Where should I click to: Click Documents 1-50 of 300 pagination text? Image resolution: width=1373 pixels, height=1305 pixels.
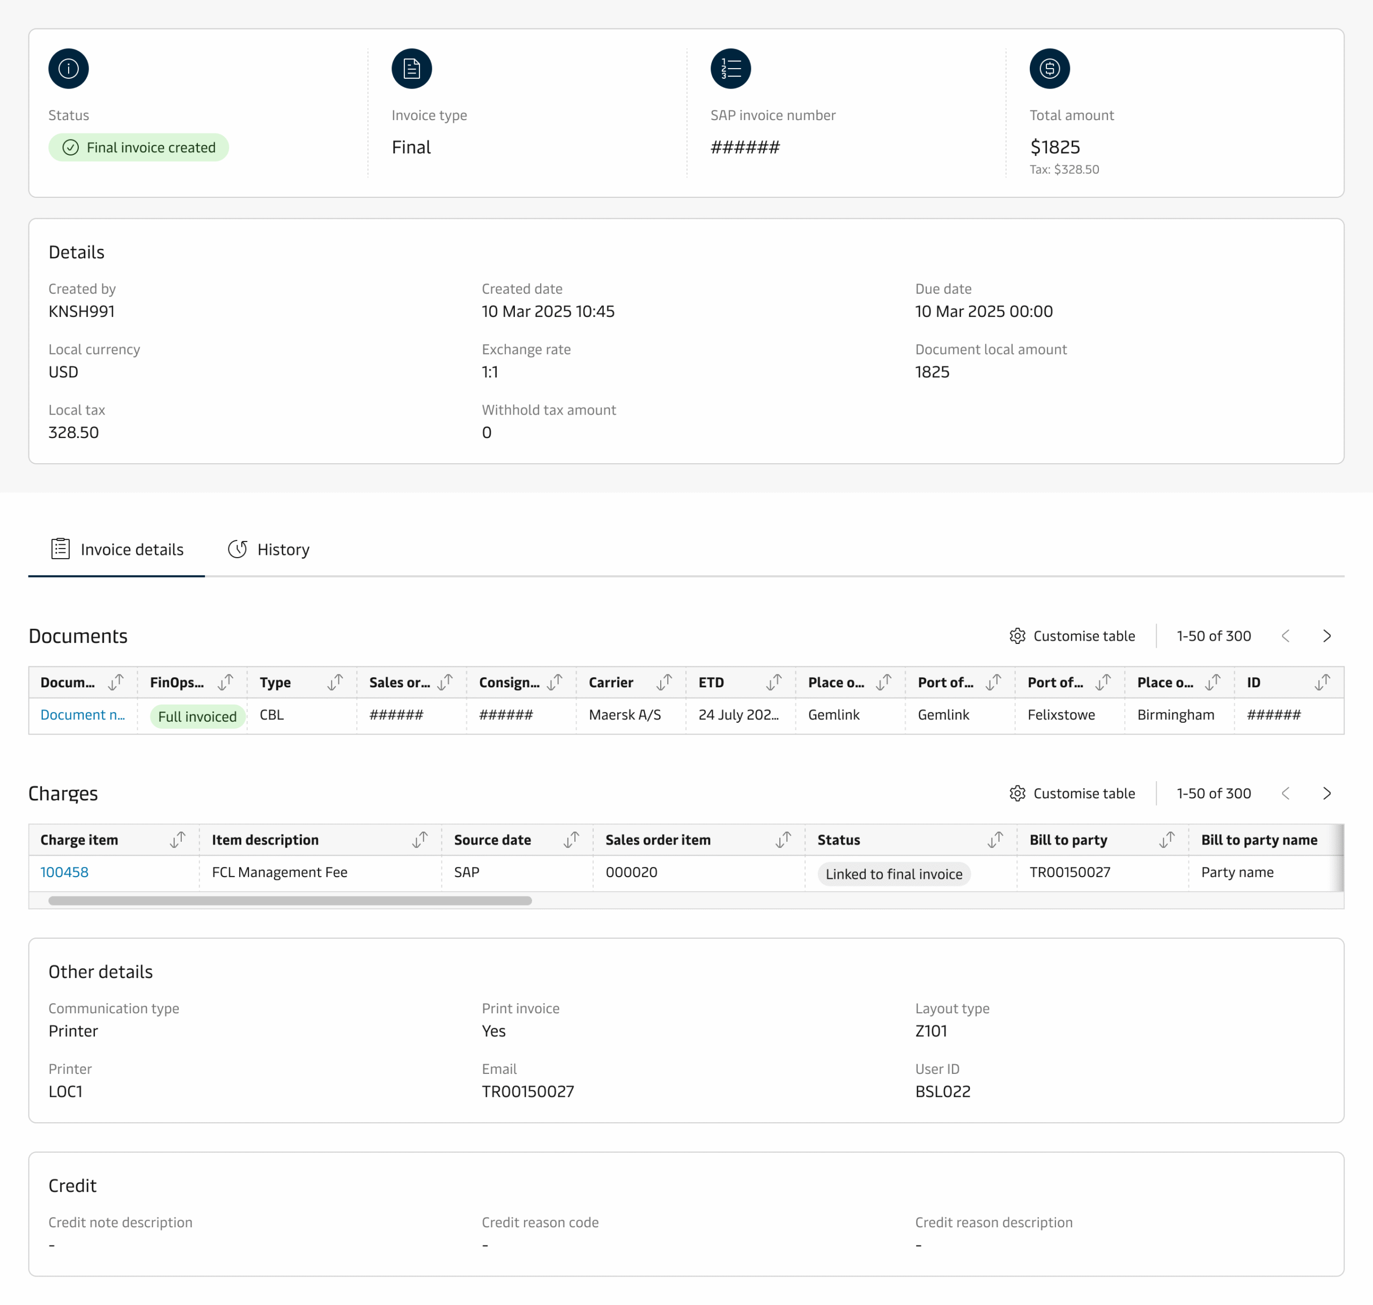[x=1214, y=636]
